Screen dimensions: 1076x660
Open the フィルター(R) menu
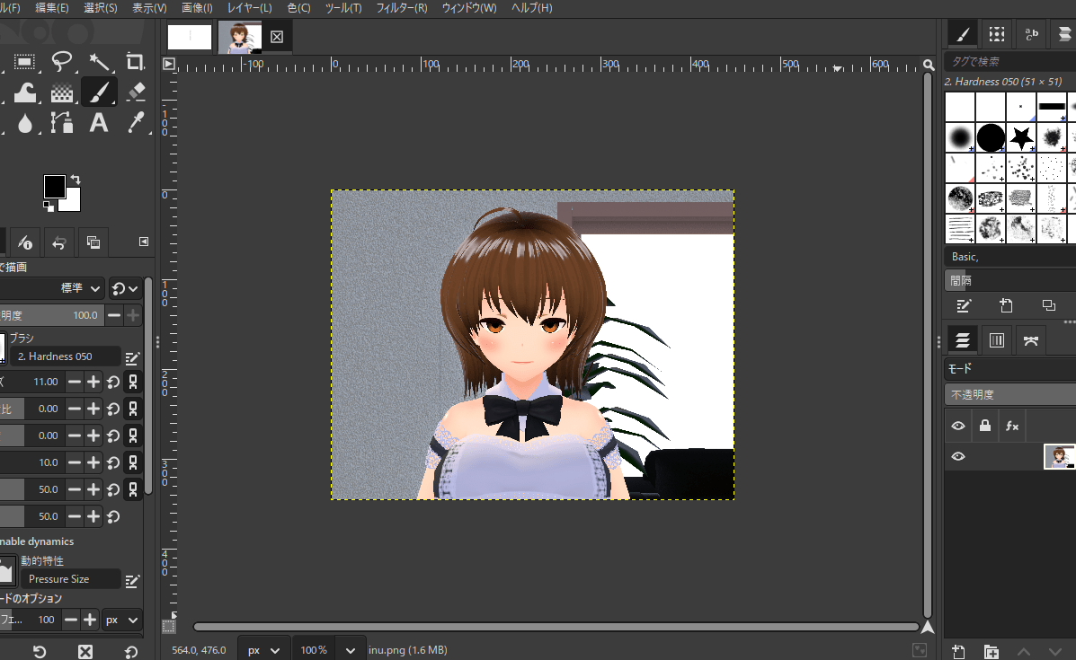tap(402, 8)
